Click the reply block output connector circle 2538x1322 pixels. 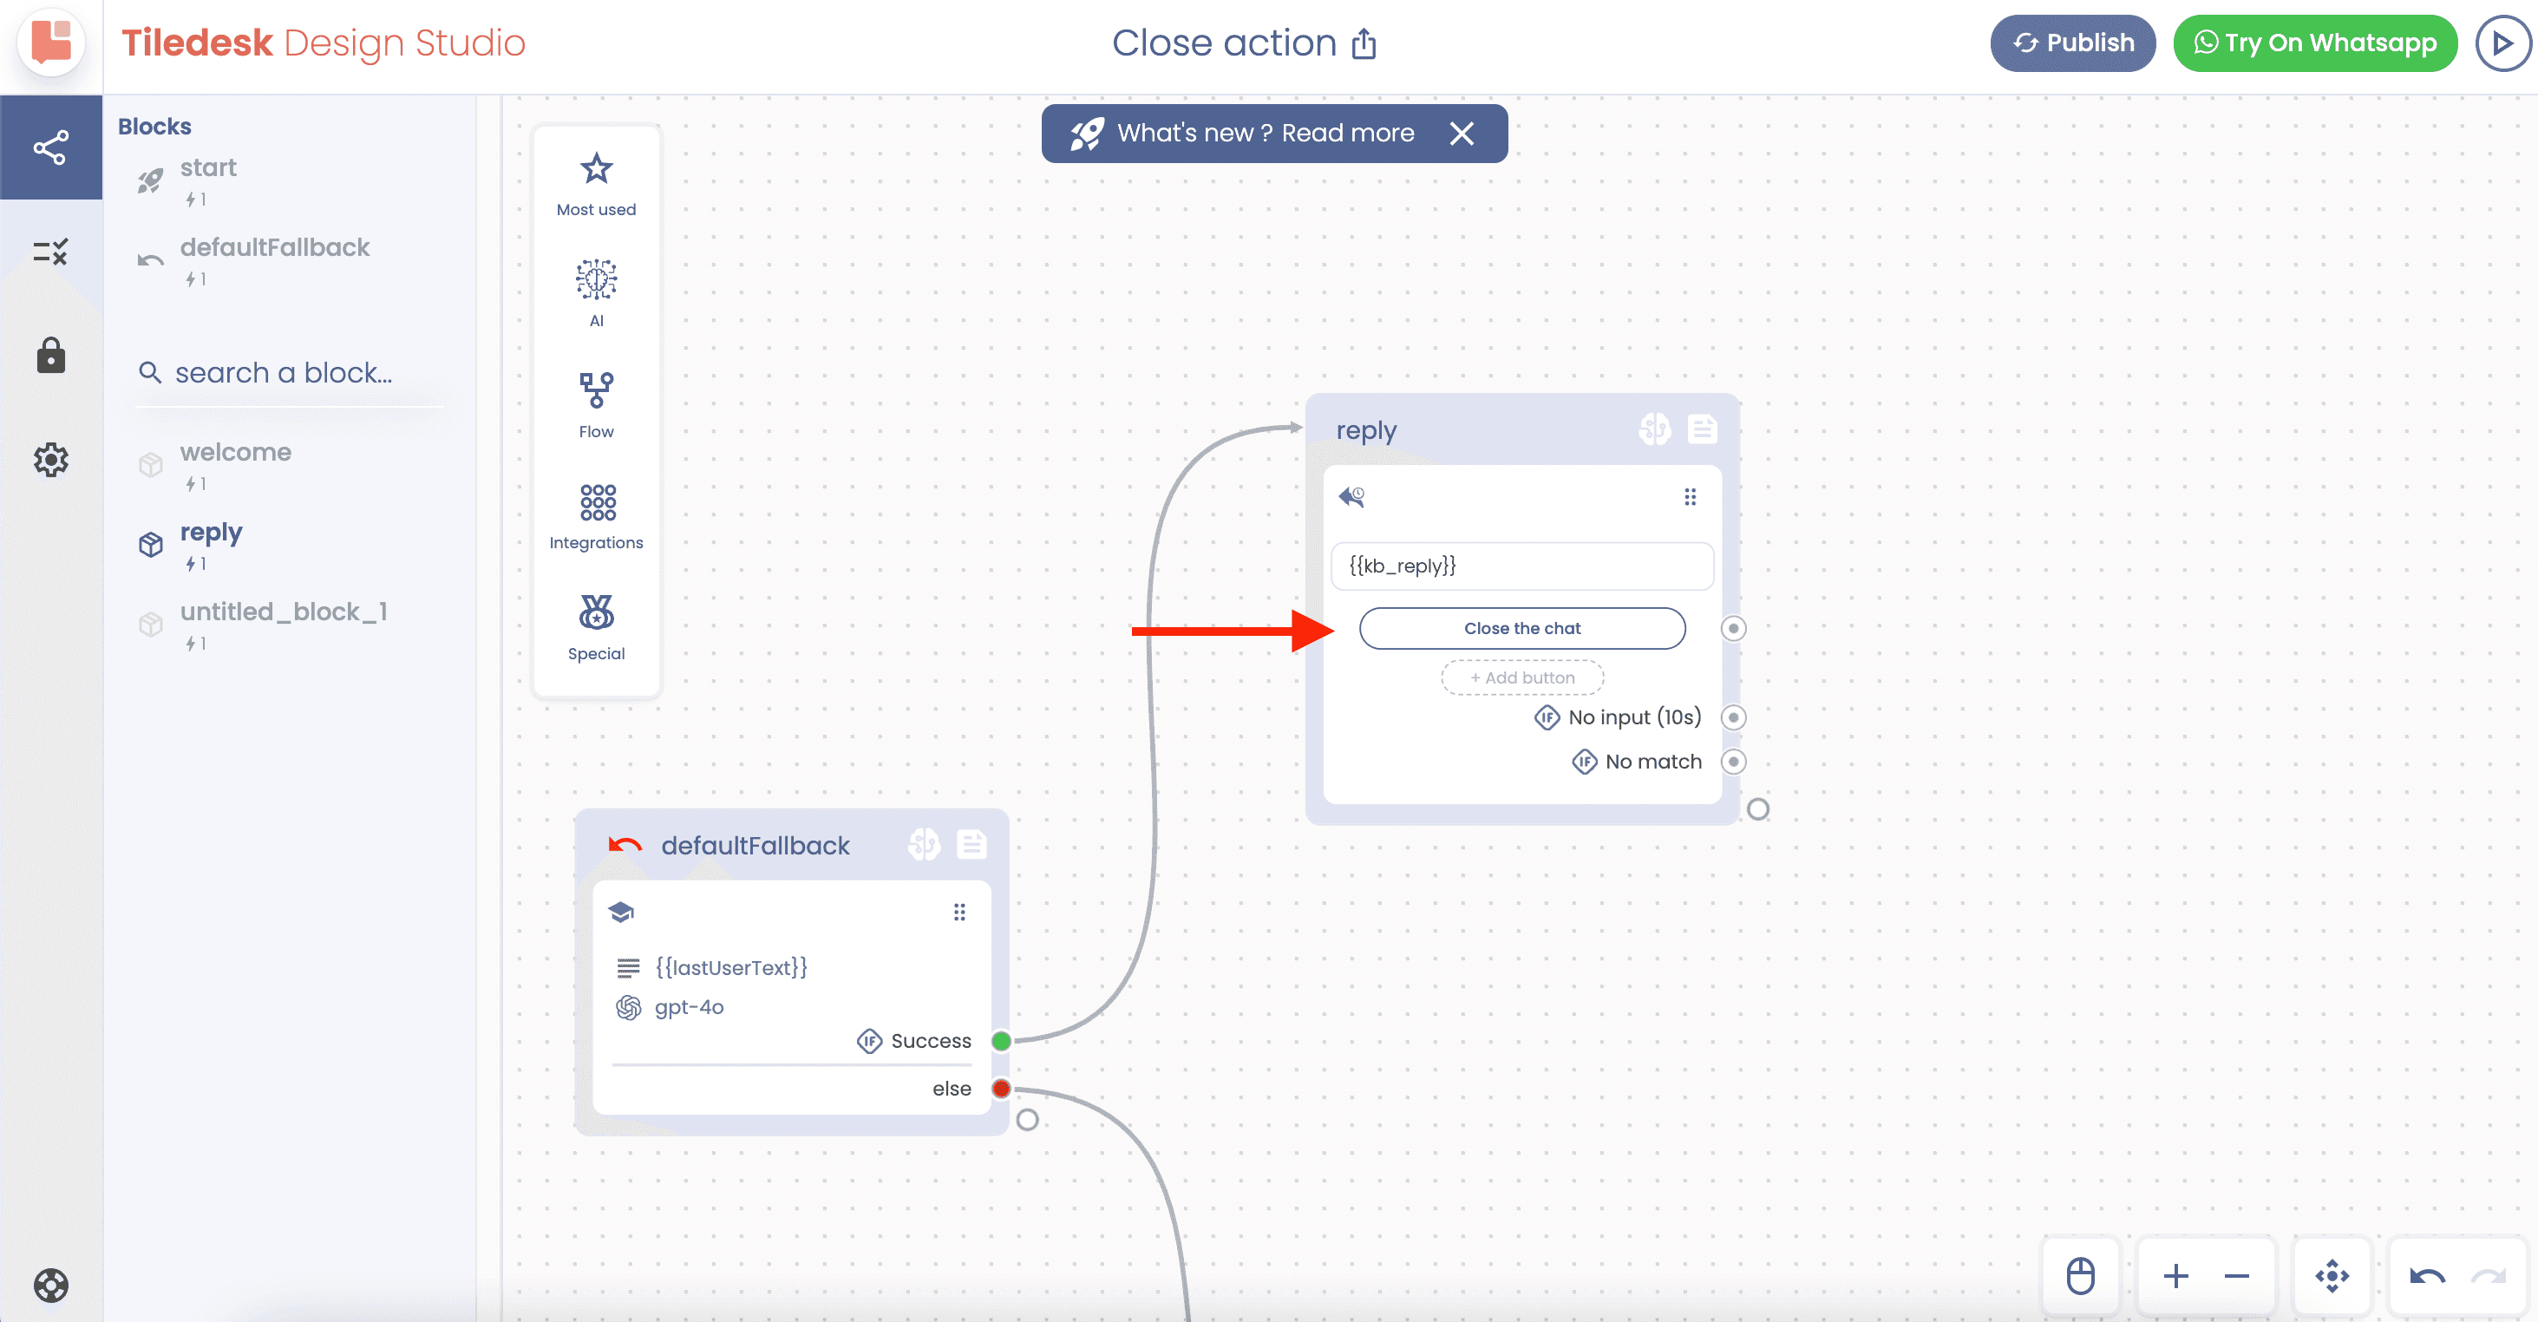pos(1757,808)
